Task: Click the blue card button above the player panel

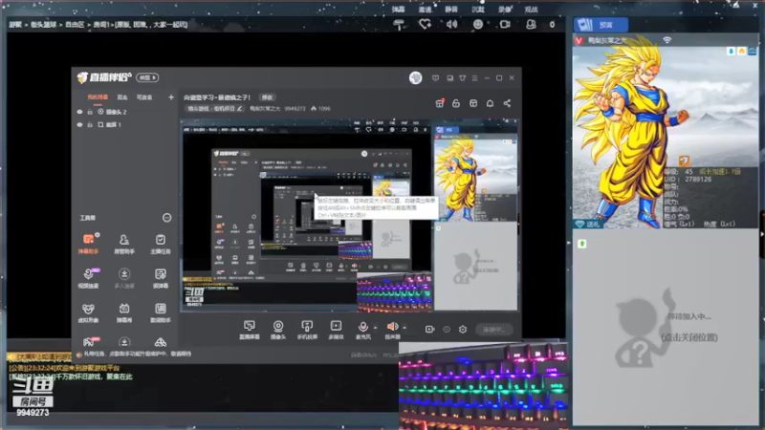Action: point(601,25)
